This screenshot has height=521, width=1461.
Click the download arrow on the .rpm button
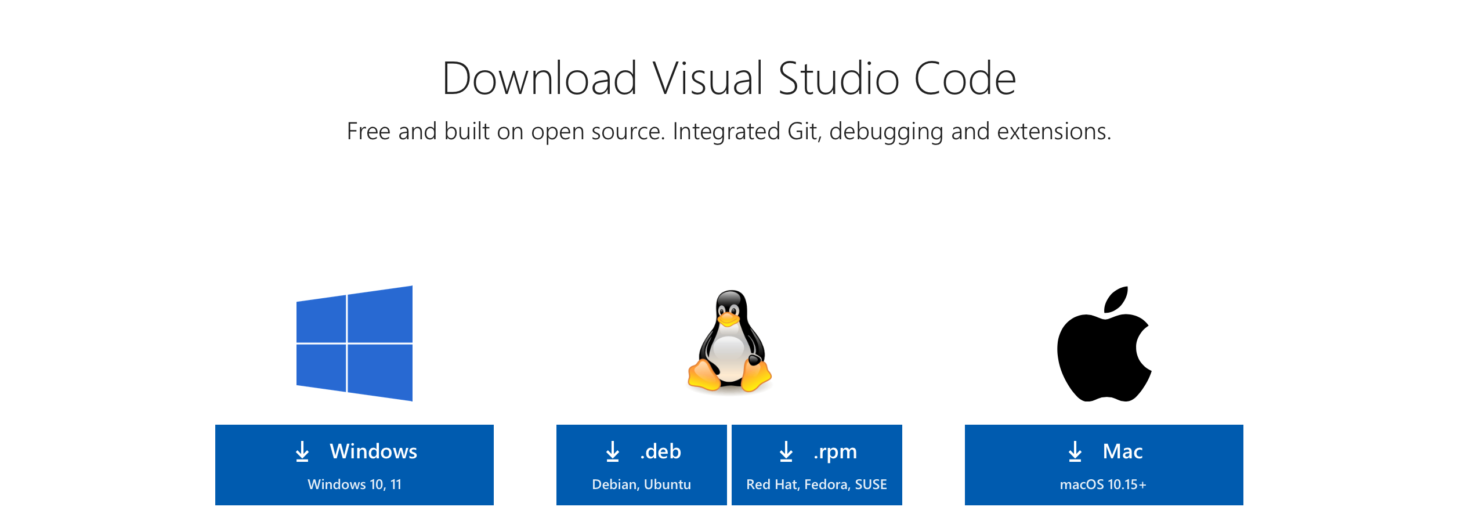point(786,451)
